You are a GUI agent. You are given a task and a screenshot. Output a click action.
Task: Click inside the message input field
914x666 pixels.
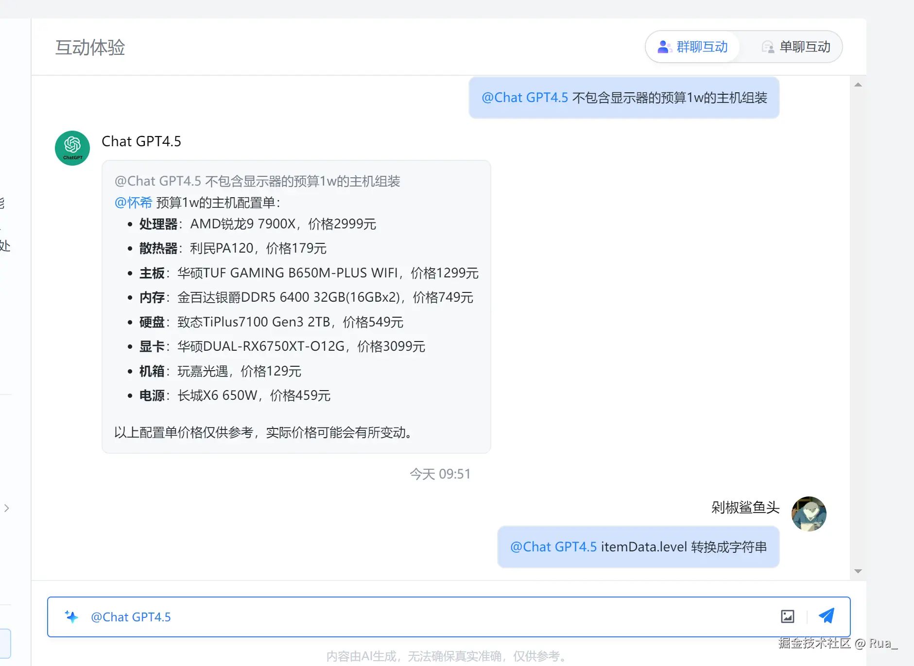coord(389,616)
